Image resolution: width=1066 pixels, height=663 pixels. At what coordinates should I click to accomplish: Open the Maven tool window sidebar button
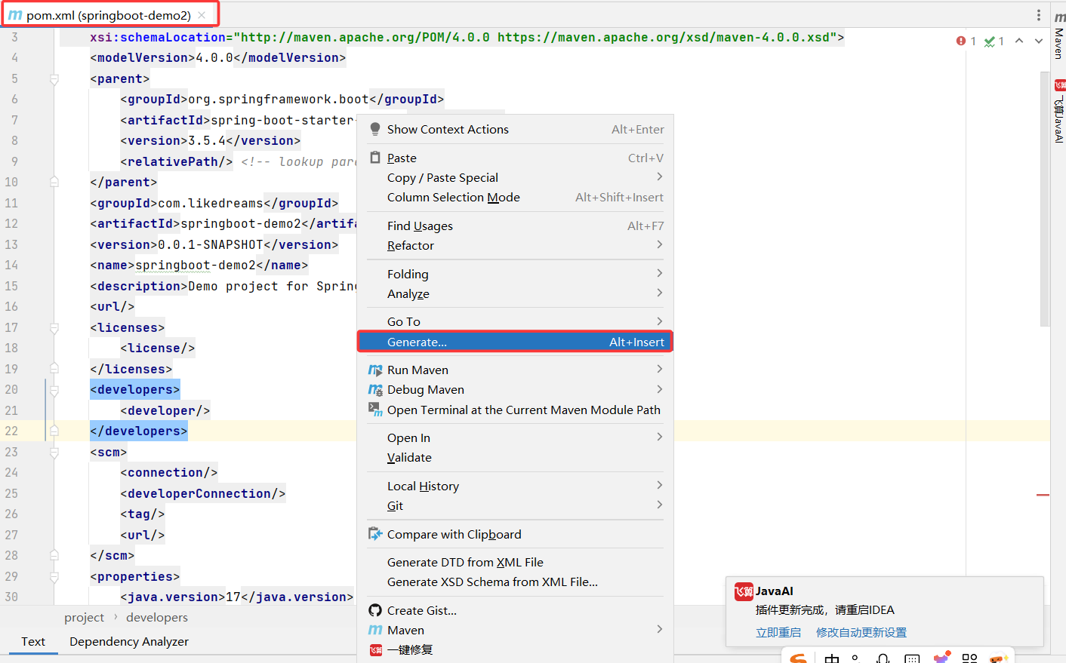tap(1059, 35)
